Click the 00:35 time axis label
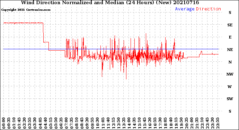 [9, 123]
